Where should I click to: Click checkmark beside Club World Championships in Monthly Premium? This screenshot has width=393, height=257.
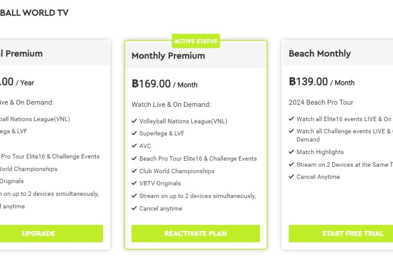tap(134, 171)
